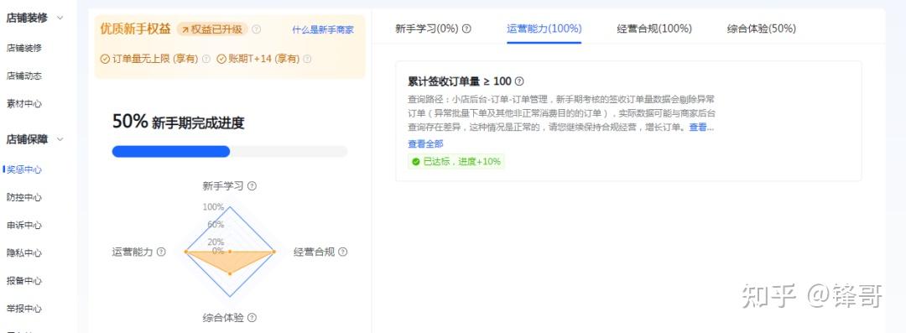Click the 什么是新手商家 link
Viewport: 906px width, 333px height.
tap(323, 30)
